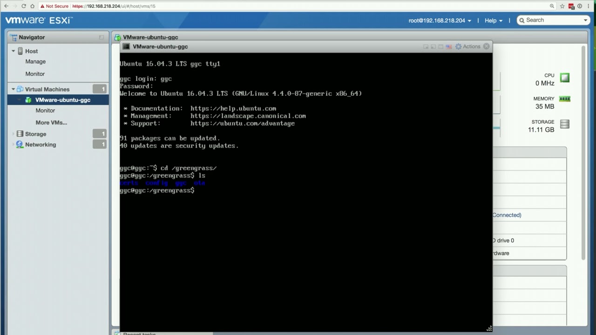
Task: Select VMware-ubuntu-ggc in the Navigator
Action: 63,100
